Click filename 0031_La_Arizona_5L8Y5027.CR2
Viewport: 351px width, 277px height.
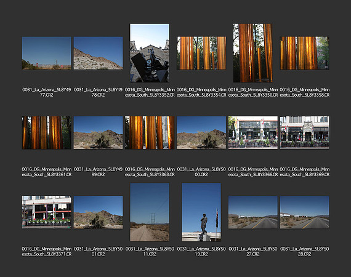(253, 252)
